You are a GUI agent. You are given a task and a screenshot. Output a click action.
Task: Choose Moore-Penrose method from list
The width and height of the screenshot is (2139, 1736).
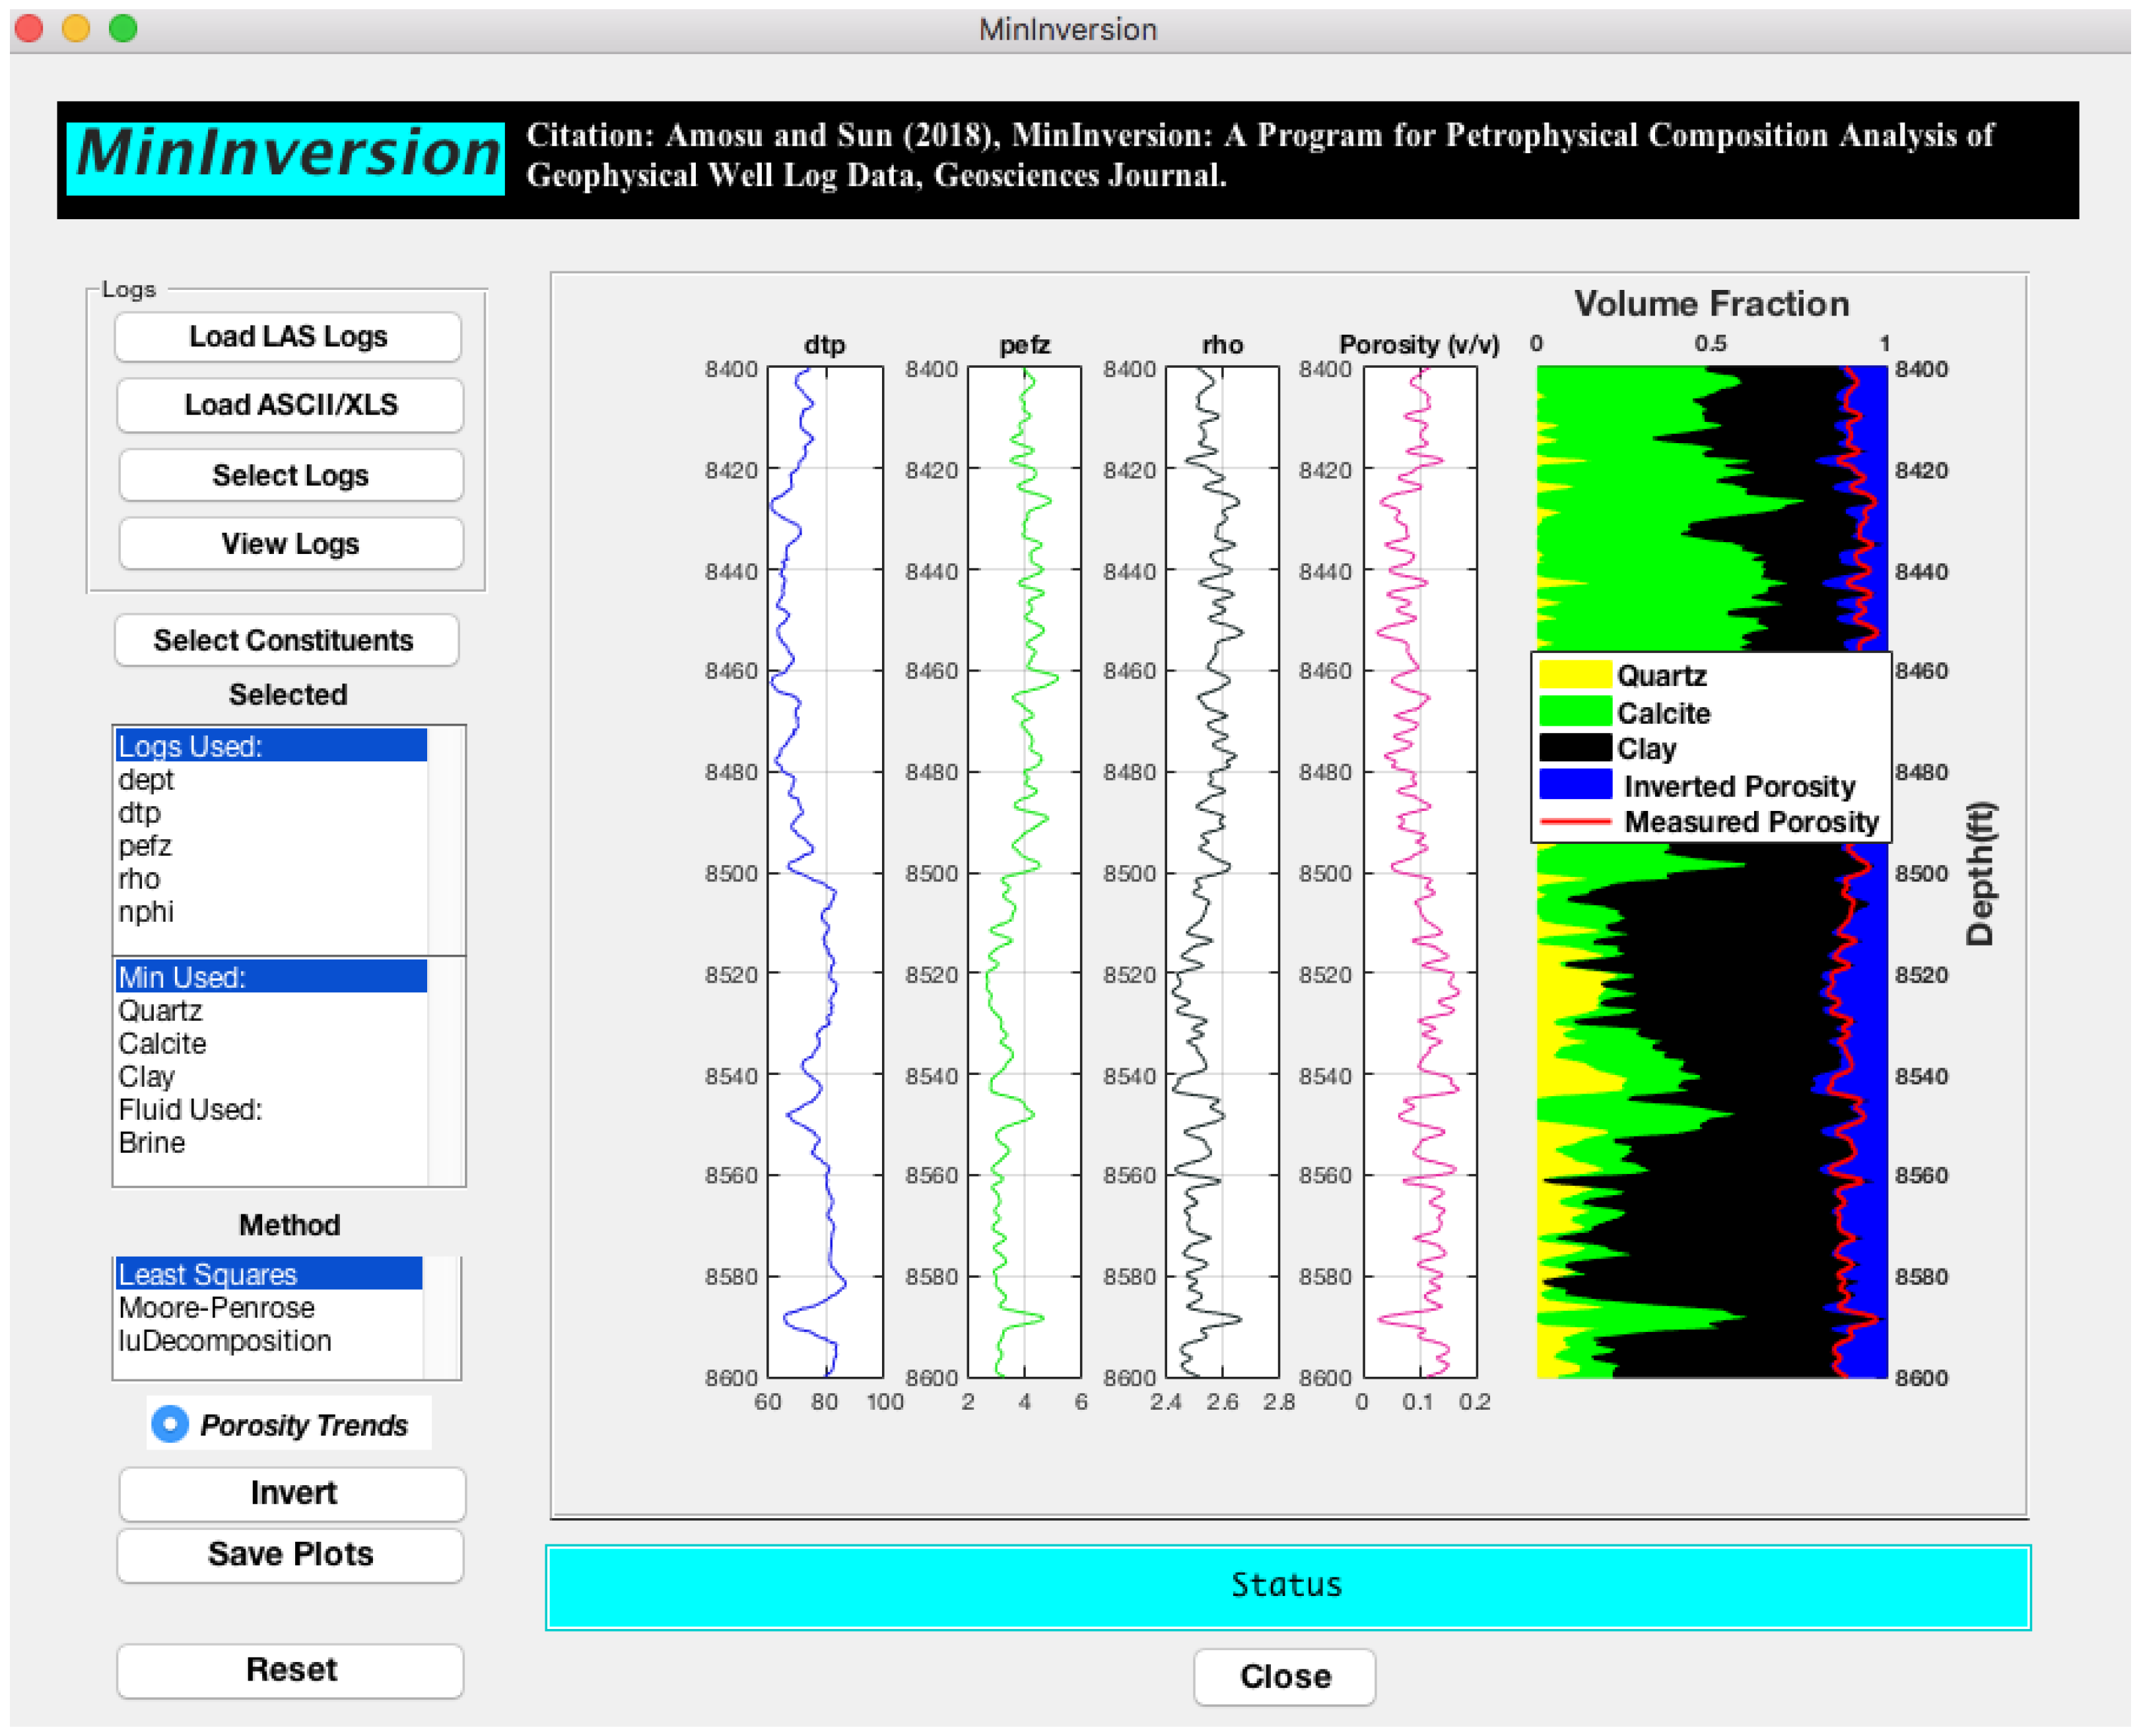click(217, 1307)
